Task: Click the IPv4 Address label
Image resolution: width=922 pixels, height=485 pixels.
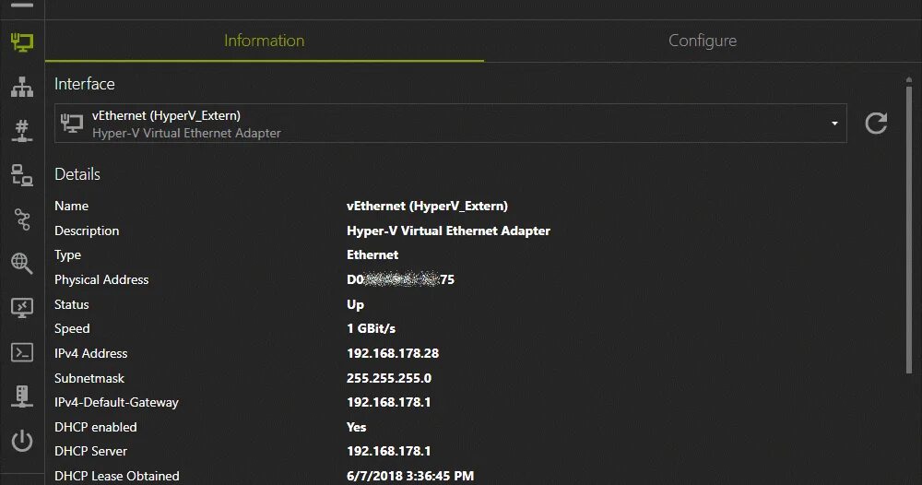Action: click(91, 353)
